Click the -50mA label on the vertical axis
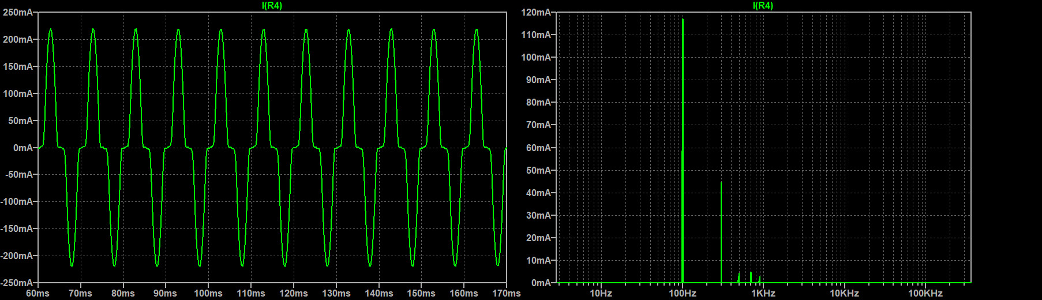Screen dimensions: 1042x300 18,174
